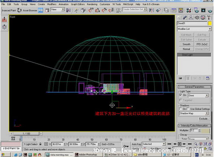Open Rendered Frame Window icon
The height and width of the screenshot is (157, 215).
[203, 10]
